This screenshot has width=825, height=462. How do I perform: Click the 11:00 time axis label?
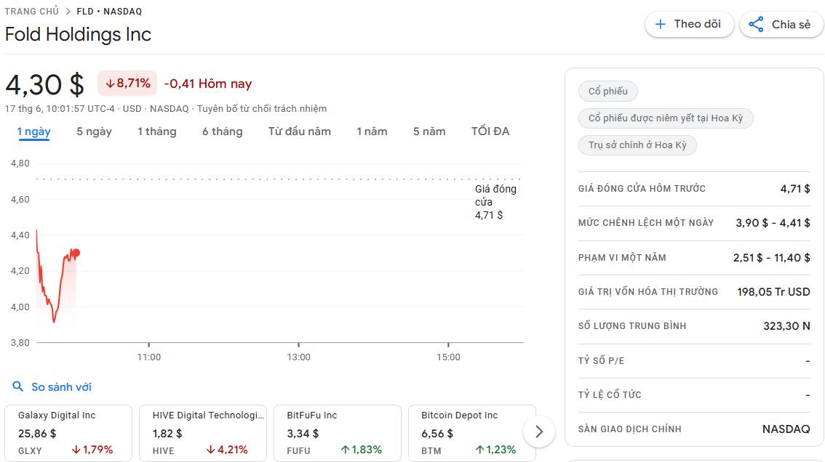coord(149,357)
